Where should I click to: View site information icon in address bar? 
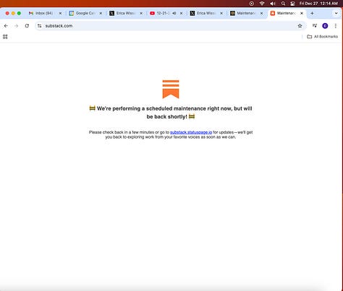coord(40,26)
